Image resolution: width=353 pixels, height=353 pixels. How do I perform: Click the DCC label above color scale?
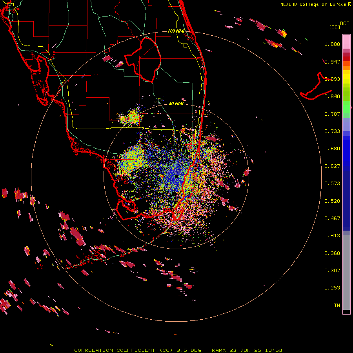click(x=344, y=24)
